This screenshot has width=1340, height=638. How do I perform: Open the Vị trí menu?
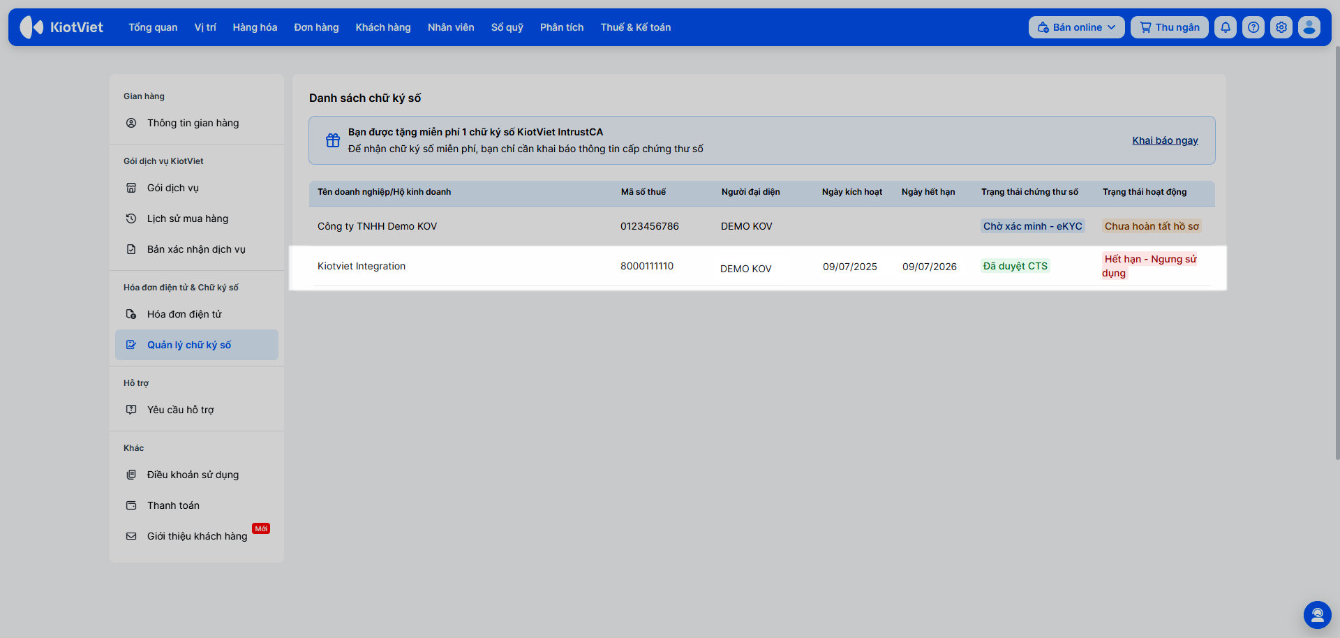205,27
